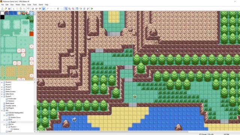Select Birth Island in the map tree
Screen dimensions: 240x135
pyautogui.click(x=10, y=103)
